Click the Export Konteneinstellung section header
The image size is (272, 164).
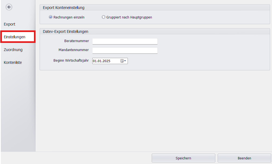(64, 8)
